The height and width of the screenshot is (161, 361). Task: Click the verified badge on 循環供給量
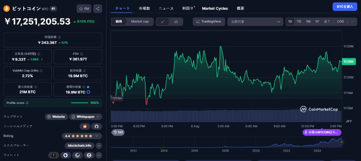pyautogui.click(x=88, y=87)
